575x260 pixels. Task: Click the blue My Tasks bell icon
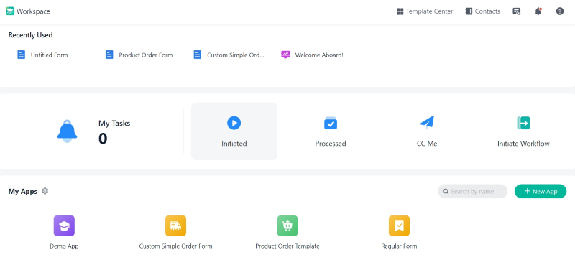click(x=67, y=131)
